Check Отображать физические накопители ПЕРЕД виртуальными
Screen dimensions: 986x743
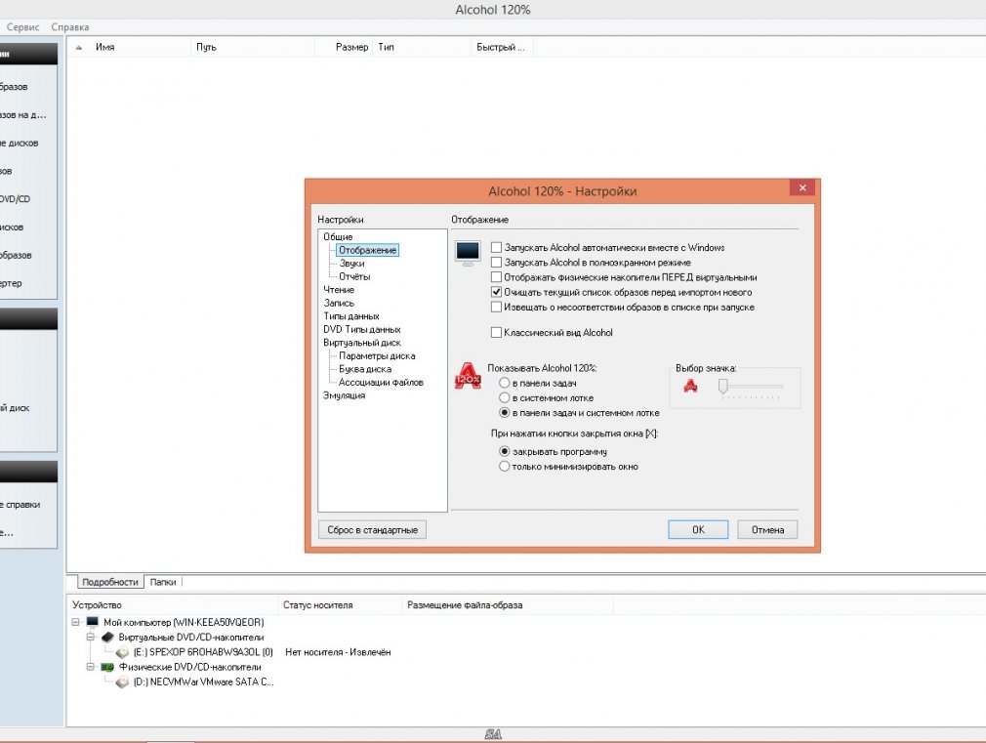tap(496, 277)
